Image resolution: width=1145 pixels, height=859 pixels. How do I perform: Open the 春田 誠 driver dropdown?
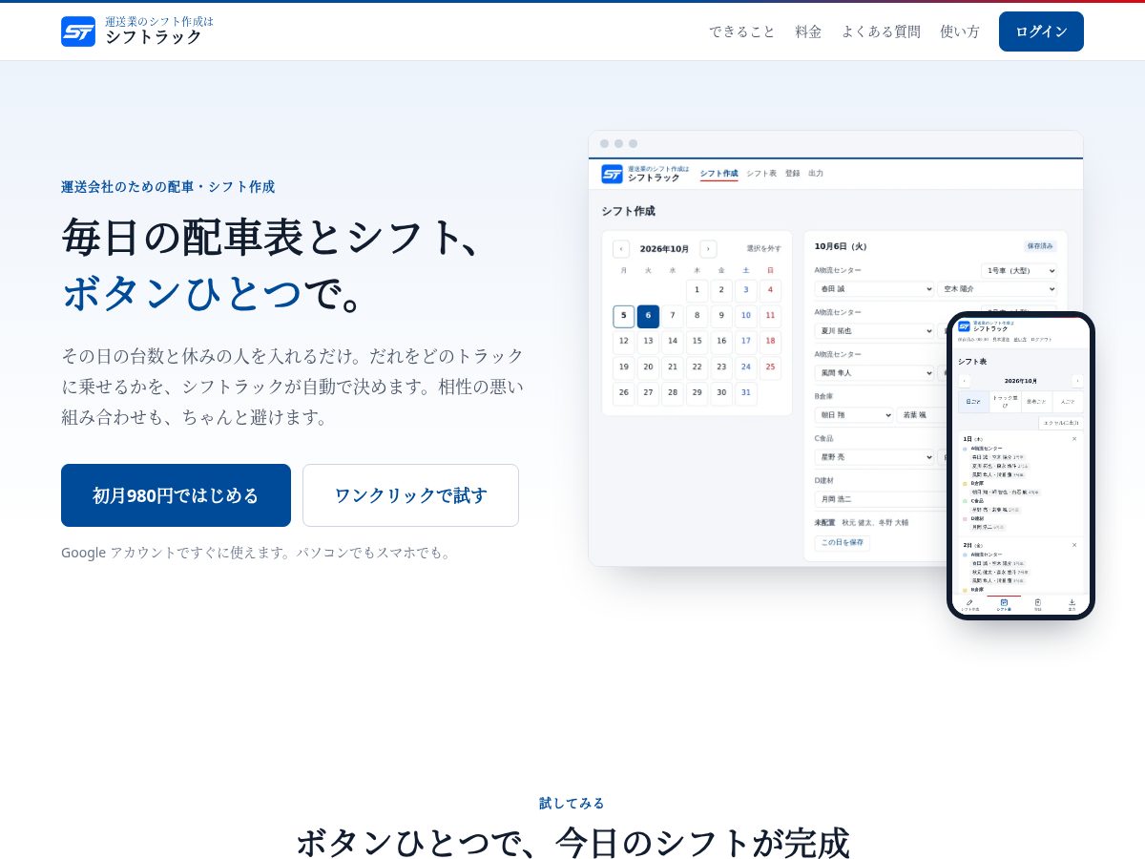[874, 289]
